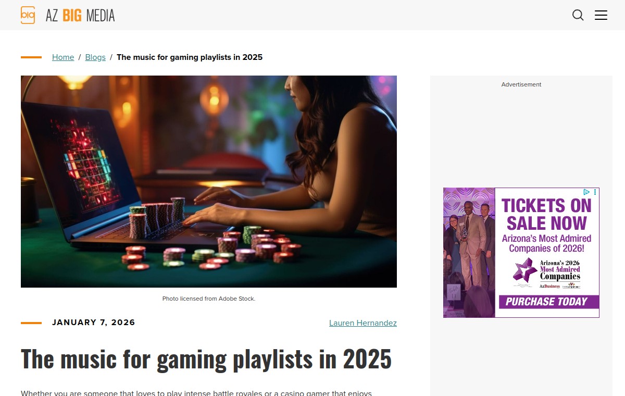Click Tickets On Sale Now ad headline
Viewport: 625px width, 396px height.
[x=547, y=214]
